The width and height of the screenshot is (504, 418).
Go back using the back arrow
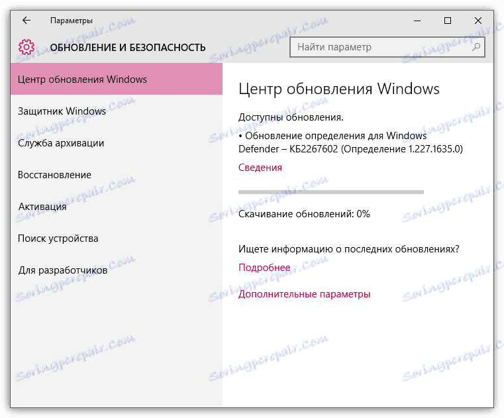26,21
